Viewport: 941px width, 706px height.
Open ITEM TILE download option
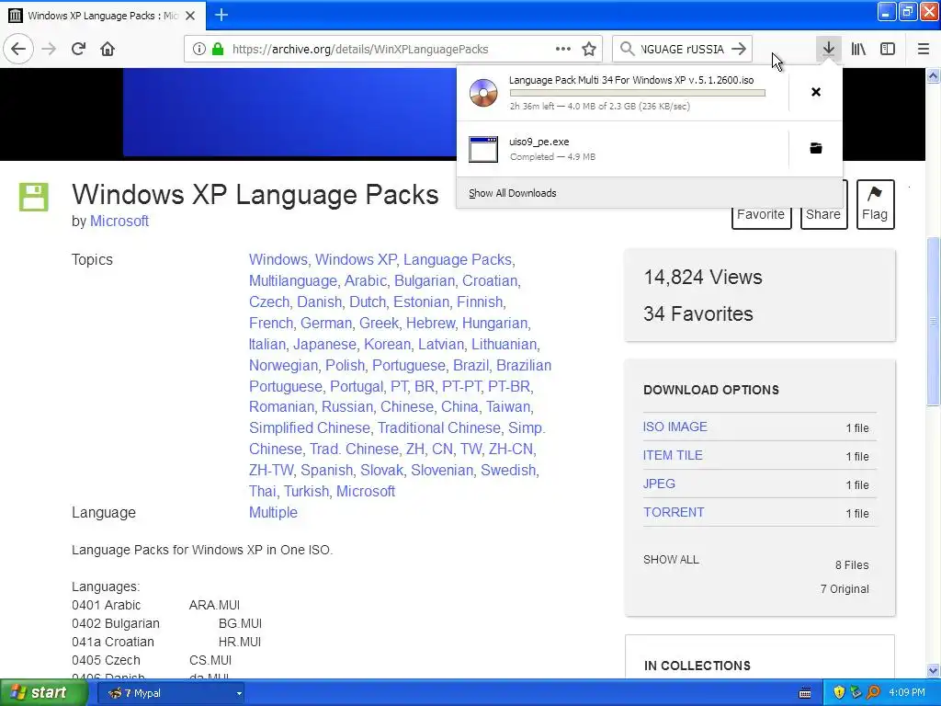[x=673, y=455]
